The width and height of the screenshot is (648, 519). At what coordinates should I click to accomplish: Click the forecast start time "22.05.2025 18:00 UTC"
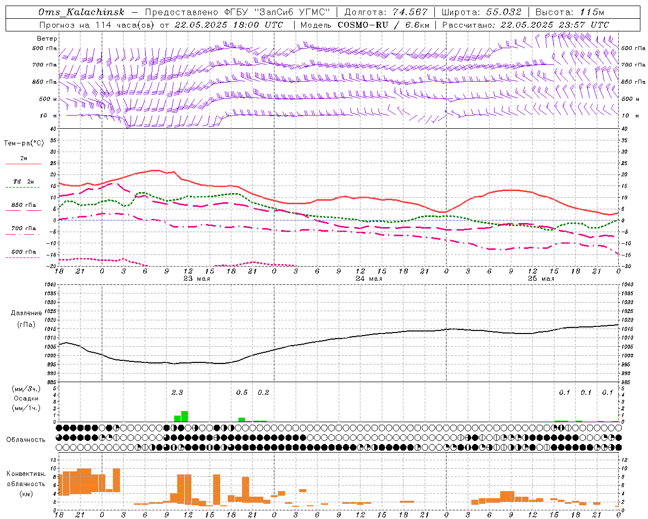(x=229, y=25)
